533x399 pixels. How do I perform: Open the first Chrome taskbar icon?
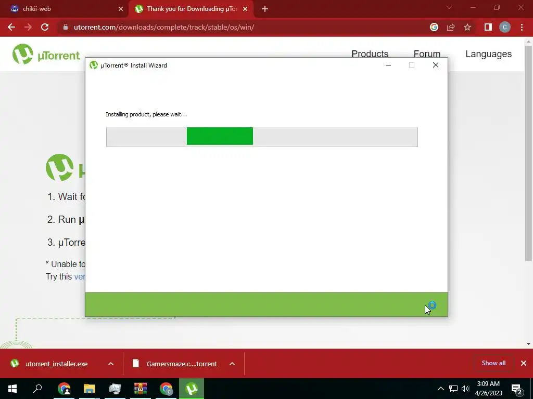tap(64, 389)
